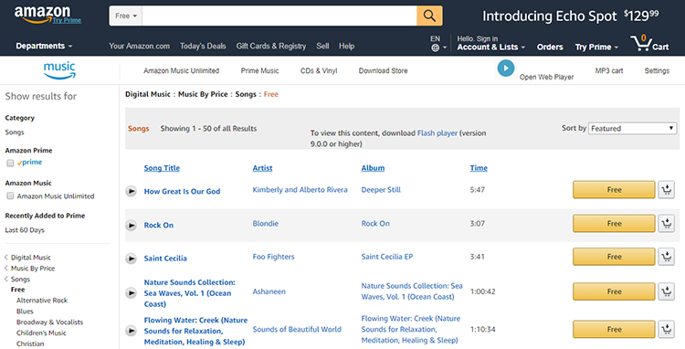This screenshot has width=685, height=349.
Task: Click the Amazon Music logo
Action: [x=59, y=70]
